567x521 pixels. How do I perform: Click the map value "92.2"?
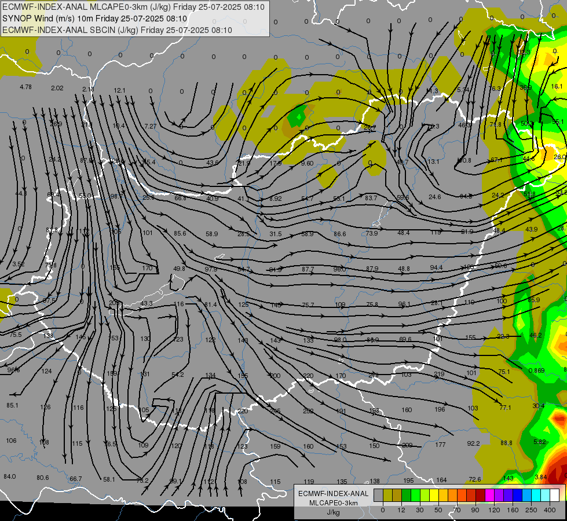pyautogui.click(x=473, y=443)
